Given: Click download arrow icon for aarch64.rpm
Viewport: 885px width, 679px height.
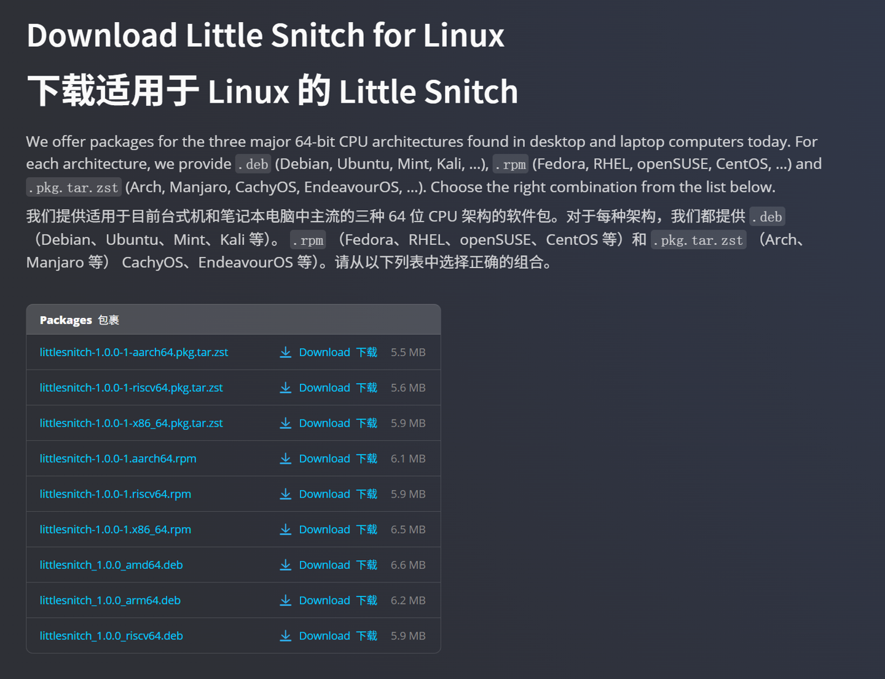Looking at the screenshot, I should point(285,459).
